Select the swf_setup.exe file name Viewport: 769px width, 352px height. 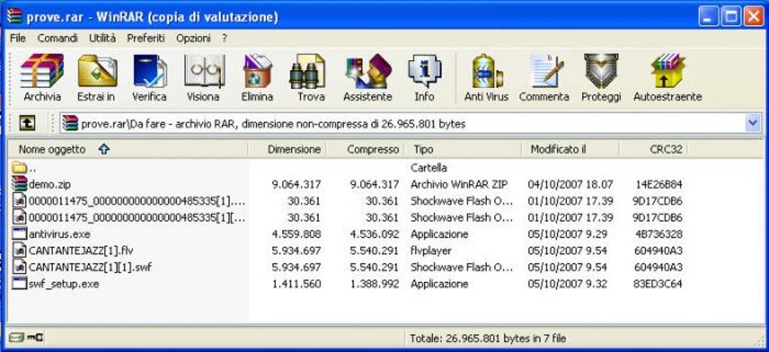[64, 284]
